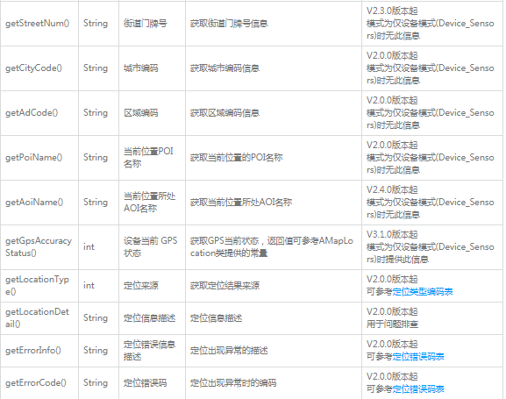Select the getStreetNum() method name
Screen dimensions: 506x399
[x=38, y=24]
